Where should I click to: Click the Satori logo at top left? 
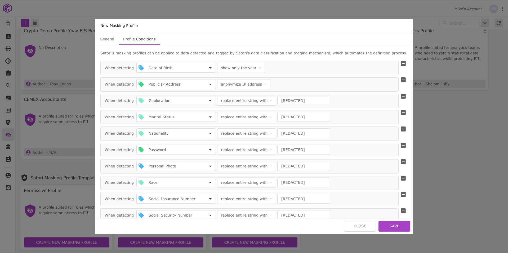point(7,8)
